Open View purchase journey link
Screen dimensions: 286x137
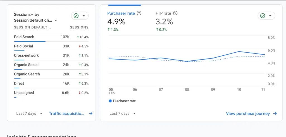pos(248,114)
